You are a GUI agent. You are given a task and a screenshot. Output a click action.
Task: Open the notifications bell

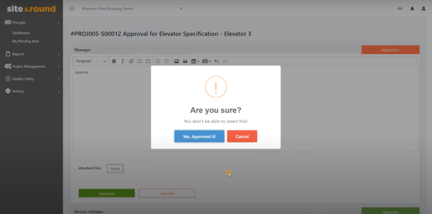412,9
